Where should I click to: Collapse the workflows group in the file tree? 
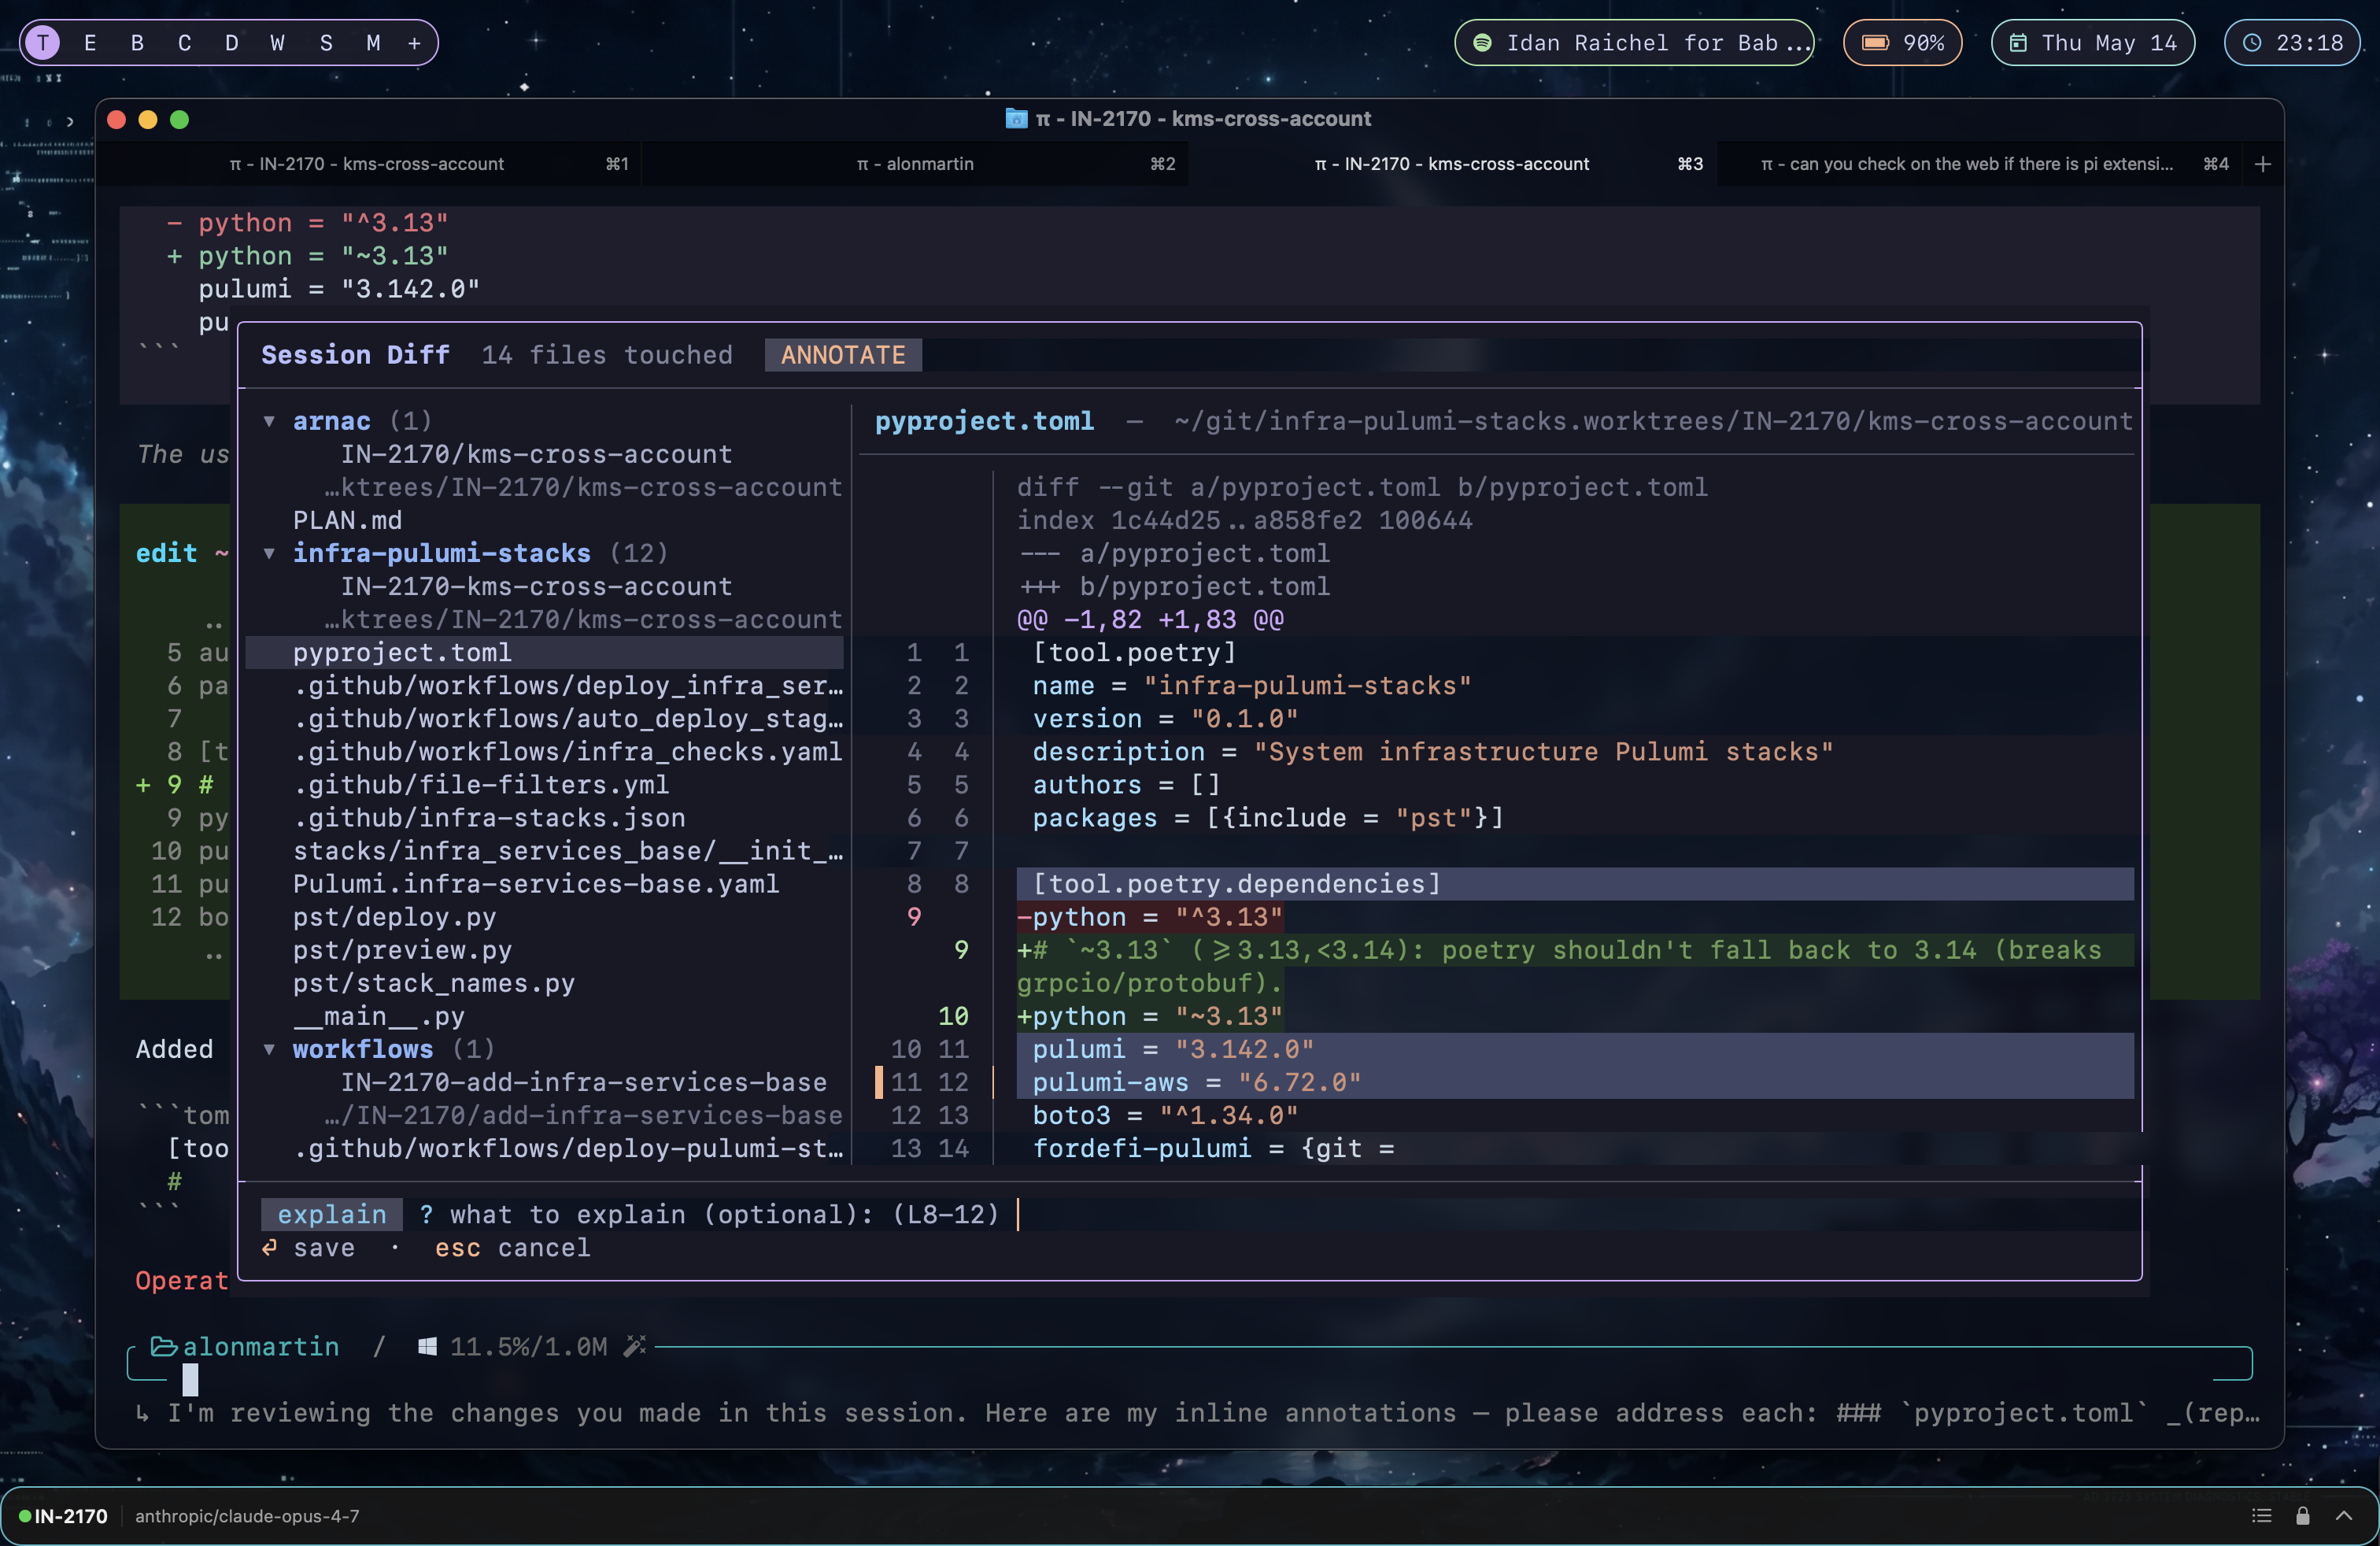[269, 1049]
